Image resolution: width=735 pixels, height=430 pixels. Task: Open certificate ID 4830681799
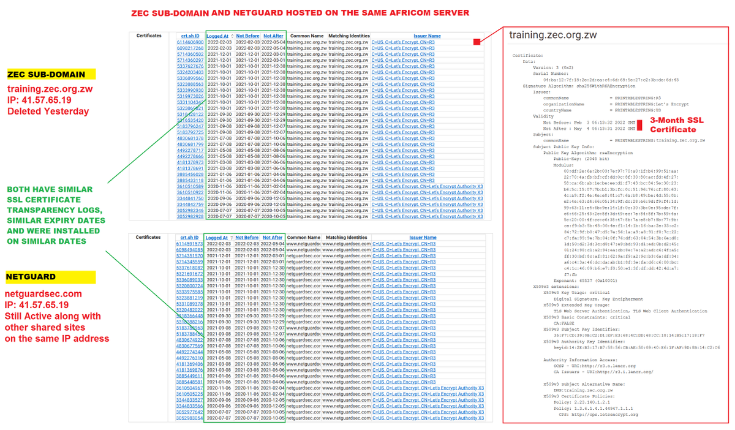click(x=190, y=144)
